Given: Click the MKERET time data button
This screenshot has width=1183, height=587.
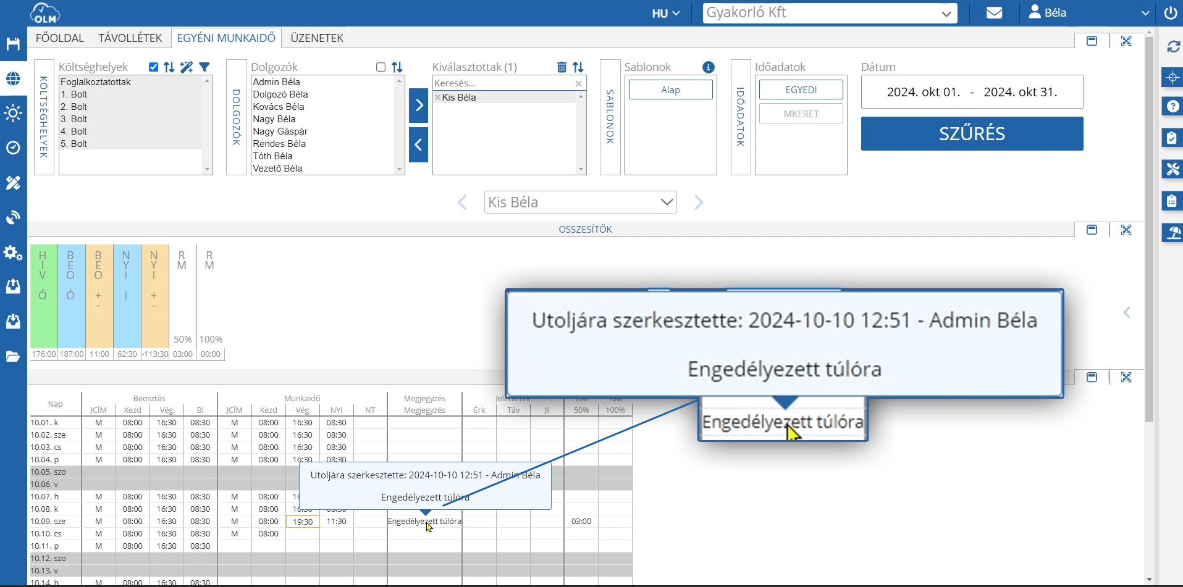Looking at the screenshot, I should [x=801, y=114].
